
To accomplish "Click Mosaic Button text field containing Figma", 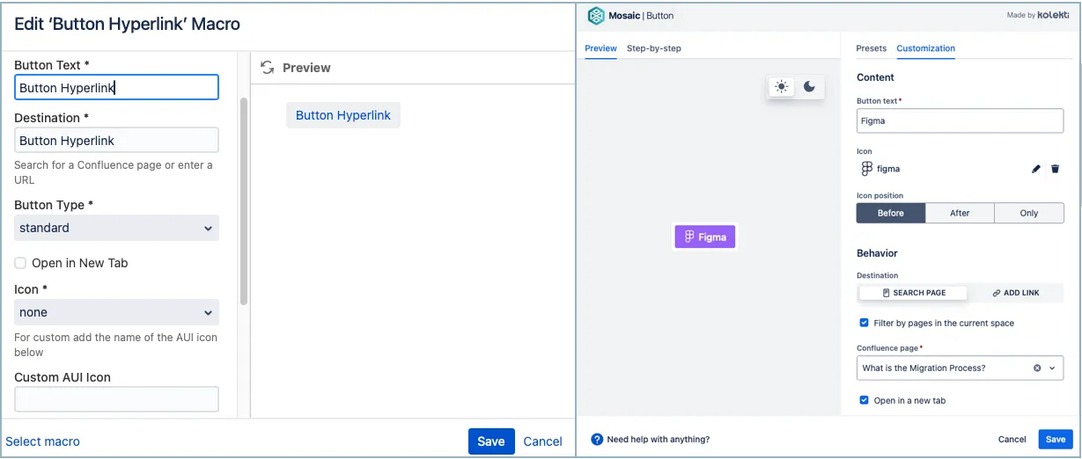I will [960, 120].
